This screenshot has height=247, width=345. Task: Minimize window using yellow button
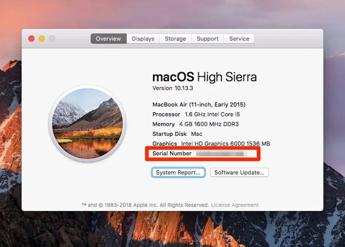[42, 39]
